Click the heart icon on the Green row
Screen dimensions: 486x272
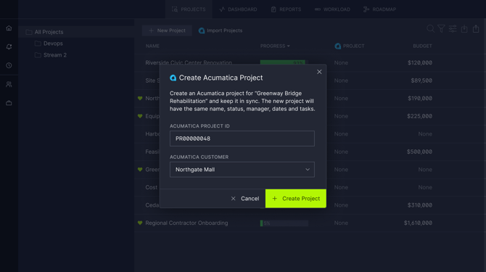point(140,170)
